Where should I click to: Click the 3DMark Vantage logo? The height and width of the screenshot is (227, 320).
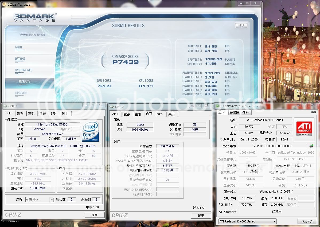[x=36, y=18]
